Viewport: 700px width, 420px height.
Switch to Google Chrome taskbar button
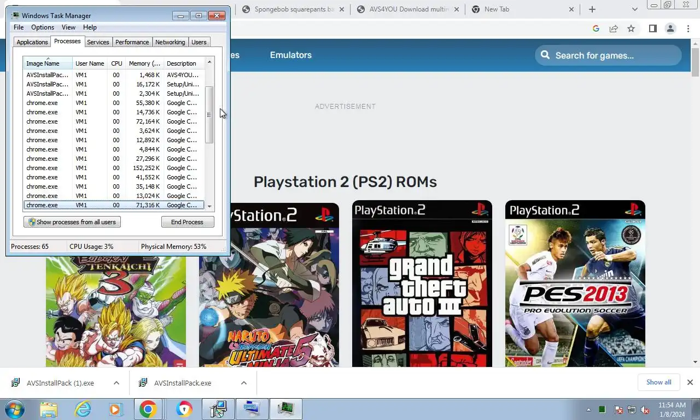tap(148, 409)
